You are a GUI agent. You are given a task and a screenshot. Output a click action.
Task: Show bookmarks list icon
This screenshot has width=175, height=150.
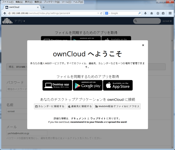pyautogui.click(x=163, y=13)
